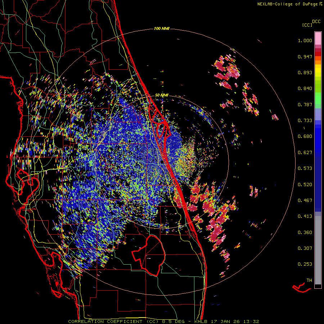This screenshot has width=324, height=324.
Task: Click the 0.947 scale value
Action: click(305, 57)
